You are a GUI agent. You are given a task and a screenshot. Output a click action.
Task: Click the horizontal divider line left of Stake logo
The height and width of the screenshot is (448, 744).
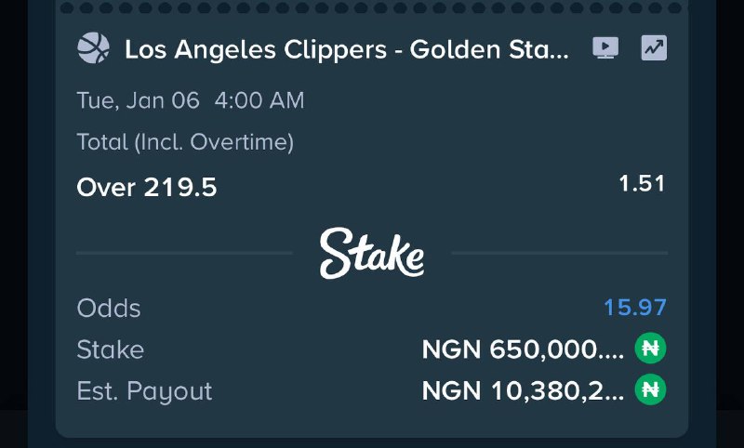pyautogui.click(x=184, y=253)
